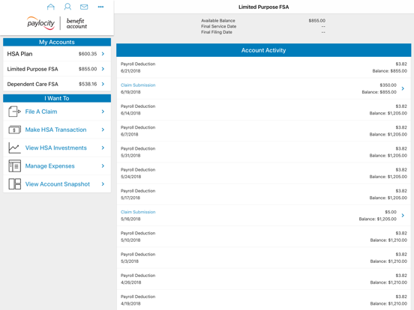The image size is (414, 310).
Task: Click the $855.00 available balance value
Action: click(x=316, y=20)
